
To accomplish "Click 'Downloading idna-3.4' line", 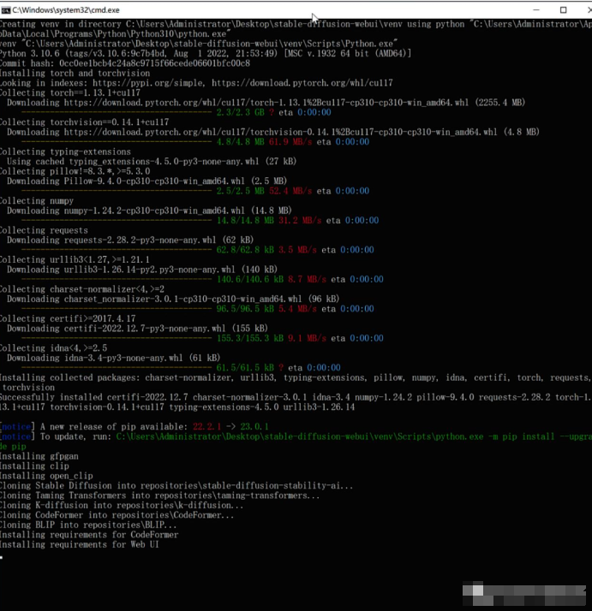I will [113, 358].
